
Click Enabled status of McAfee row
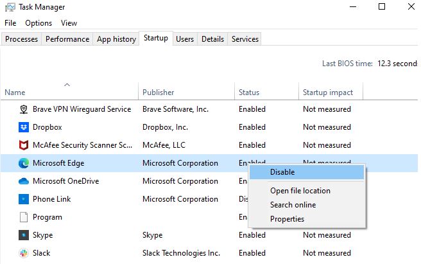pyautogui.click(x=252, y=145)
